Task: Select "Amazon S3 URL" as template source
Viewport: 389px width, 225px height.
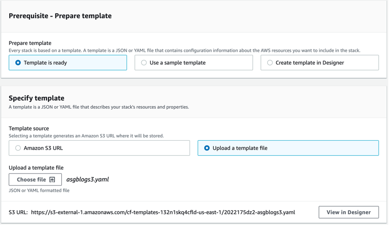Action: click(18, 148)
